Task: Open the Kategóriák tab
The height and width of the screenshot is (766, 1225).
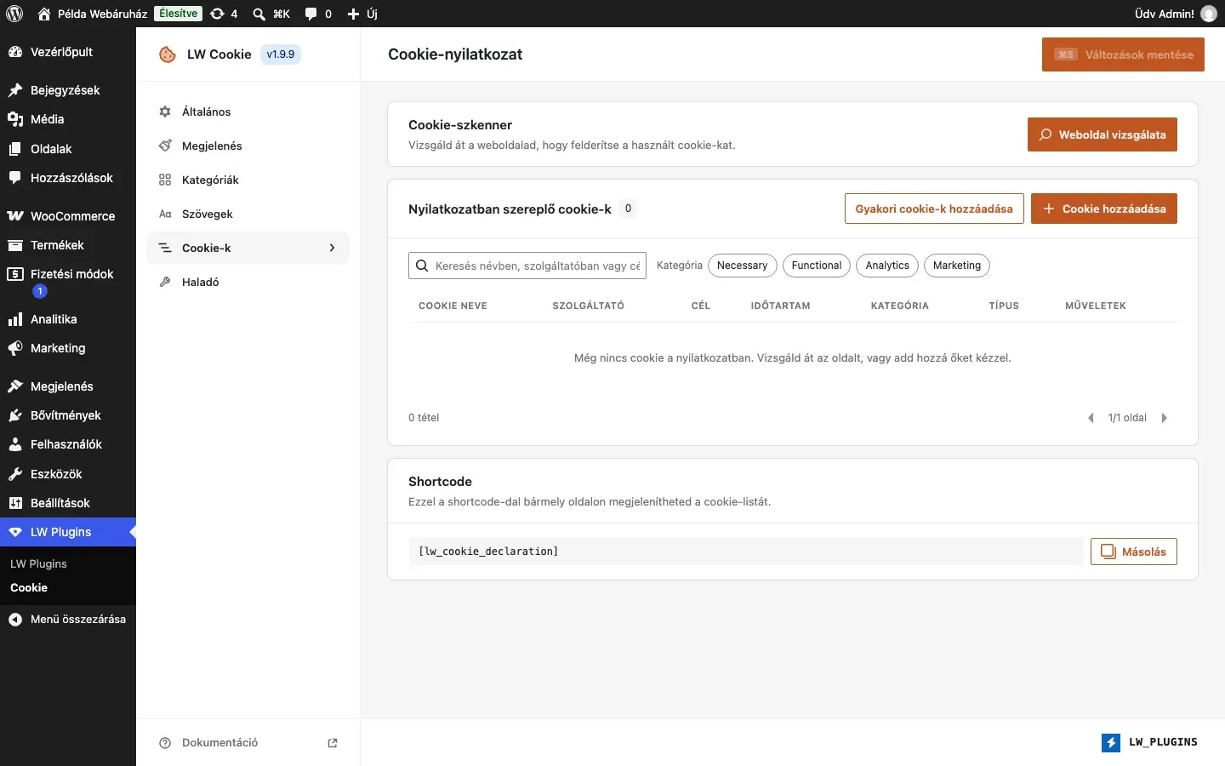Action: click(x=248, y=180)
